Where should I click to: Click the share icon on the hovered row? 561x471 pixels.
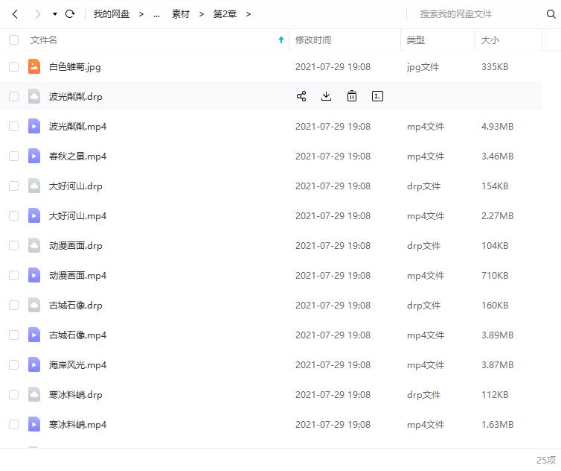tap(301, 96)
